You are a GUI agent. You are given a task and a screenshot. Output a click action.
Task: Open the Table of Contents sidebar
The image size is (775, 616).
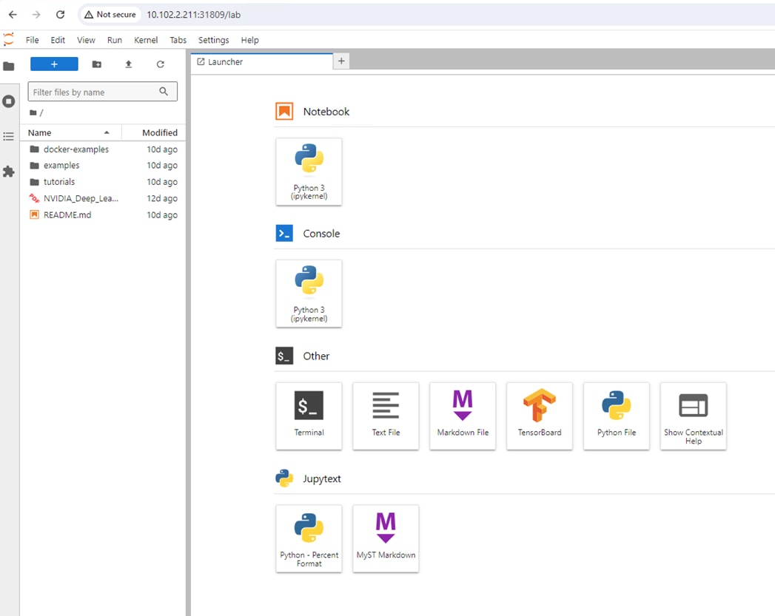coord(9,136)
